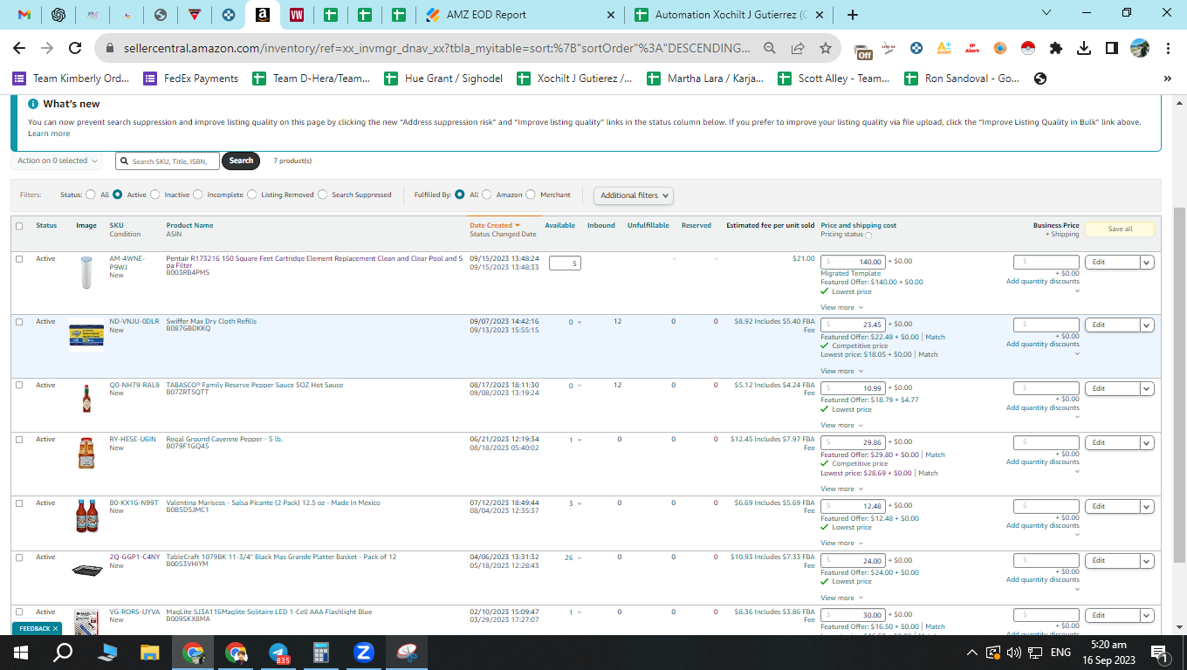Expand View more for TableCraft basket row
1187x670 pixels.
841,598
